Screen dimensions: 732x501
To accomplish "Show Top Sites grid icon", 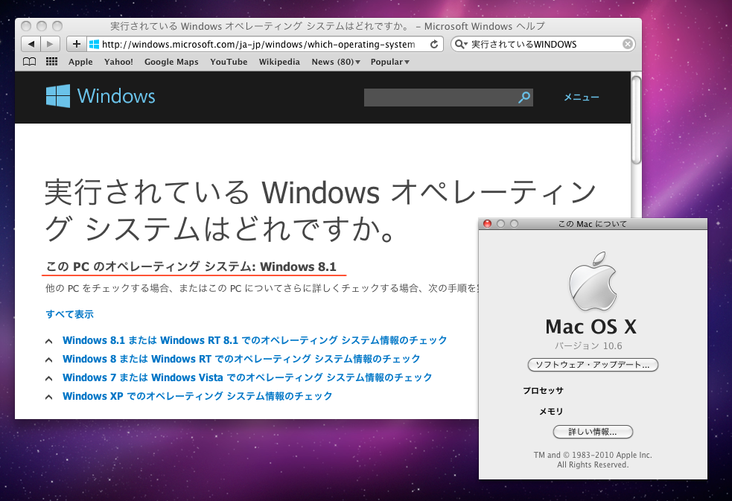I will tap(52, 62).
